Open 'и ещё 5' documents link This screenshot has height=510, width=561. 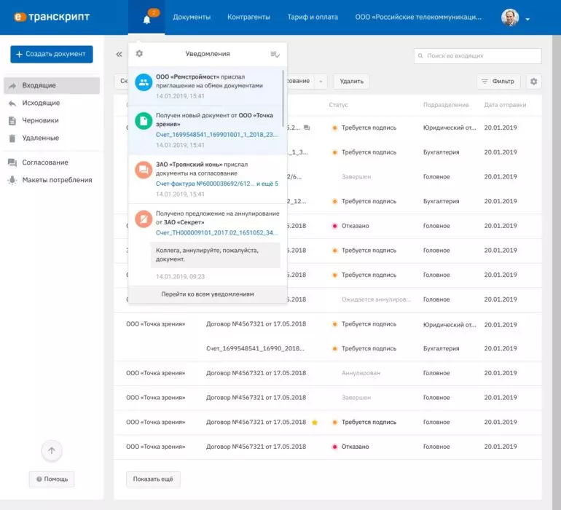coord(267,184)
